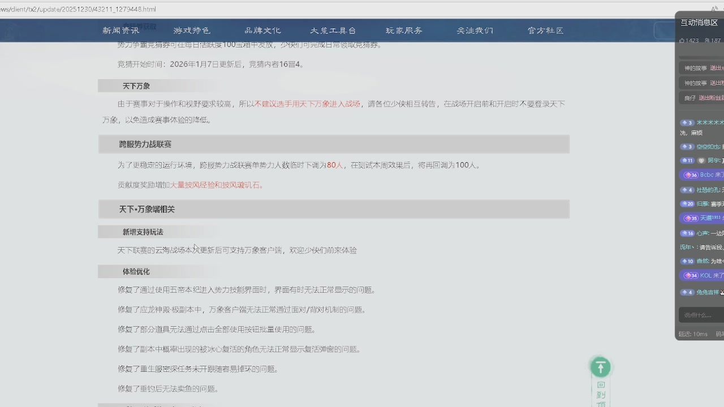The image size is (724, 407).
Task: Click 天道's level 35 badge icon
Action: coord(689,218)
